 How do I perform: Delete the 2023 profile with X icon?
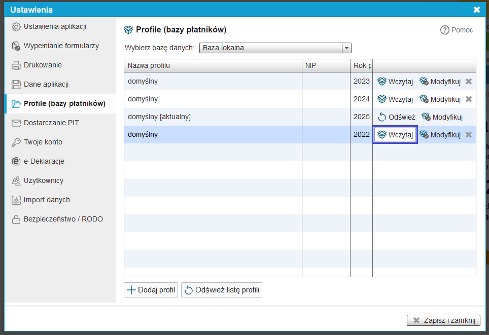pos(469,82)
